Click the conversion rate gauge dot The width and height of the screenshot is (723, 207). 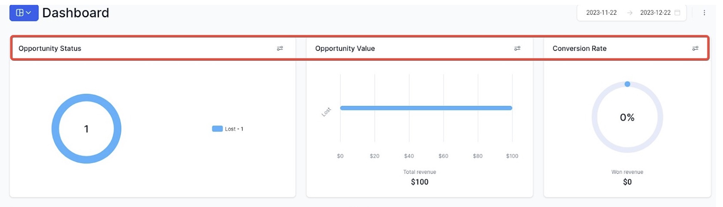(627, 84)
